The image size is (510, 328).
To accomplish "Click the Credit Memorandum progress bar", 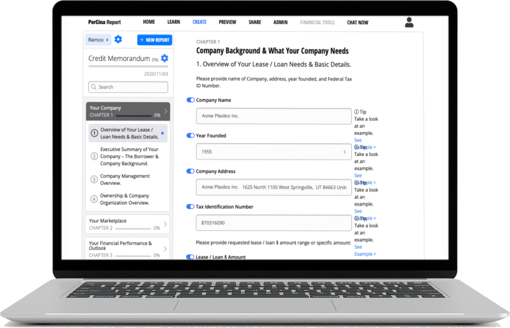I will point(128,66).
